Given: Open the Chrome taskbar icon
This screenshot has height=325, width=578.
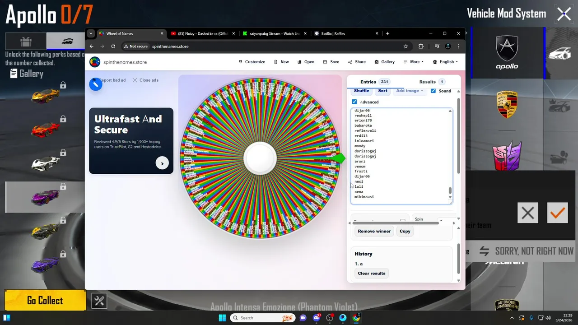Looking at the screenshot, I should coord(356,318).
